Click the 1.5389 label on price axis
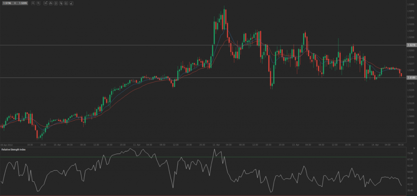The image size is (417, 196). tap(410, 4)
